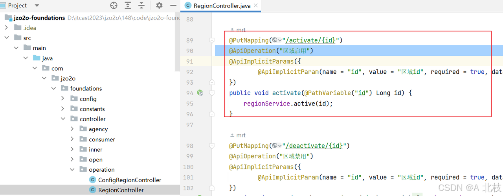Click the RegionController class icon in tree
The width and height of the screenshot is (503, 196).
92,190
